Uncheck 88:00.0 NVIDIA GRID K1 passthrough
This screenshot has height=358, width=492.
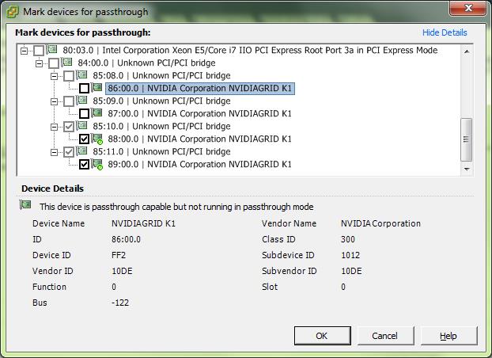coord(84,139)
